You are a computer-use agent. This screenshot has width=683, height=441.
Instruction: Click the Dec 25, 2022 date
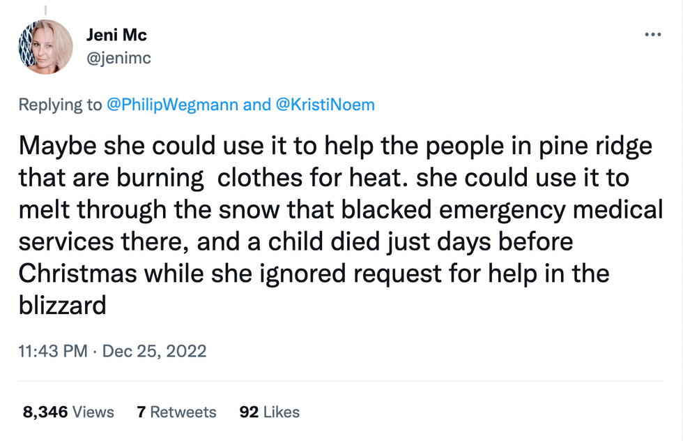pos(154,350)
